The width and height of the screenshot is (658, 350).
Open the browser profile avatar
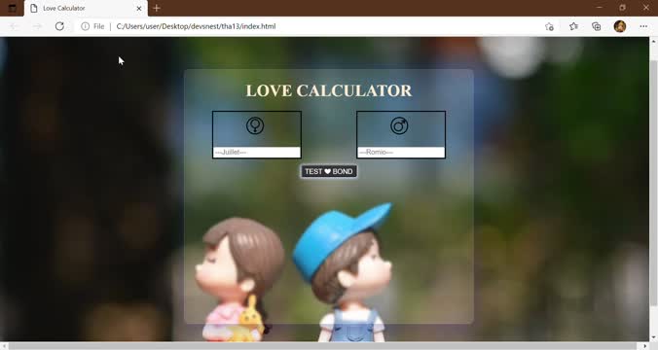(x=620, y=26)
